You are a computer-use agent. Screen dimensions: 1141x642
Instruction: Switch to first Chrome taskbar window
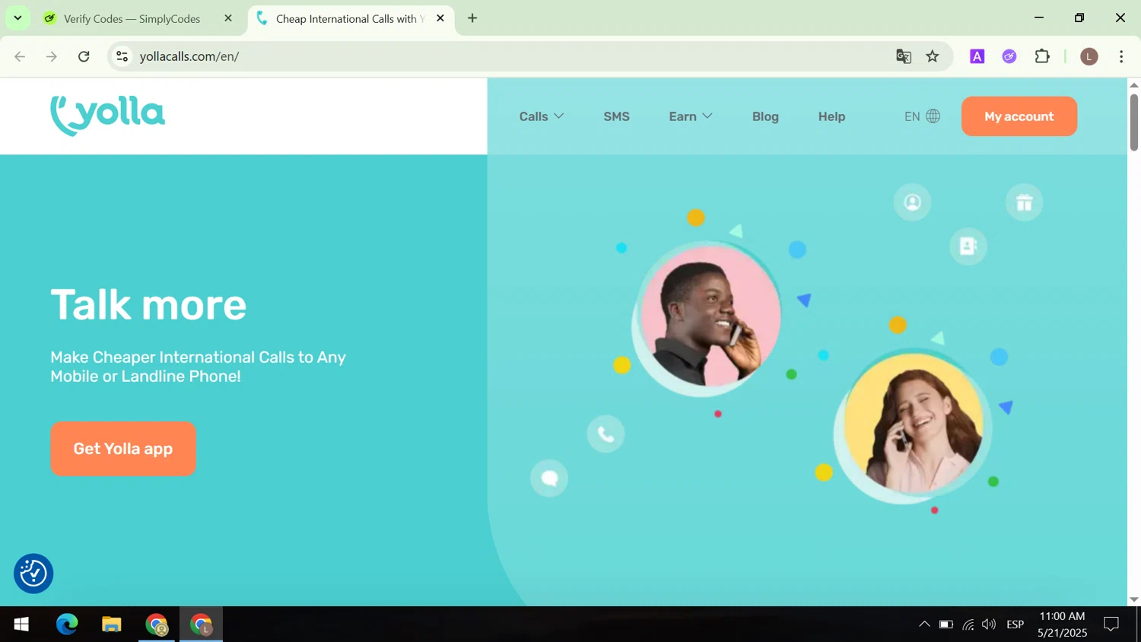tap(157, 625)
